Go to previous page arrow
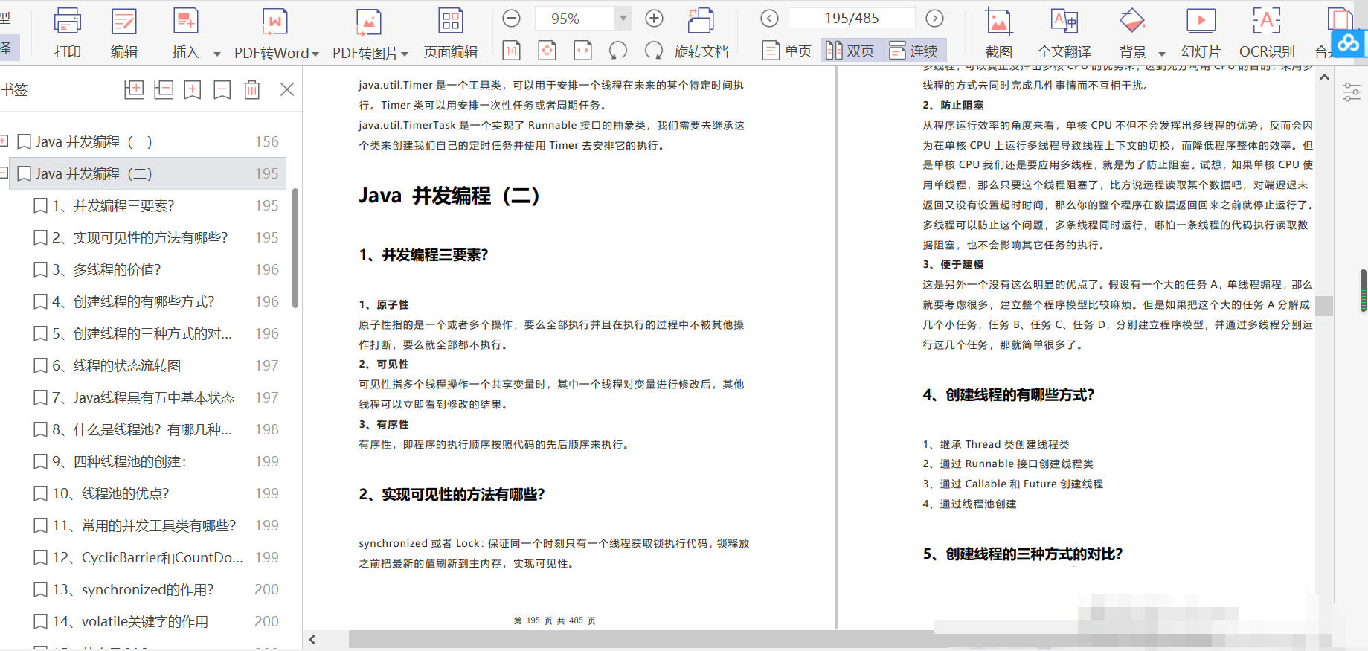 pos(770,19)
